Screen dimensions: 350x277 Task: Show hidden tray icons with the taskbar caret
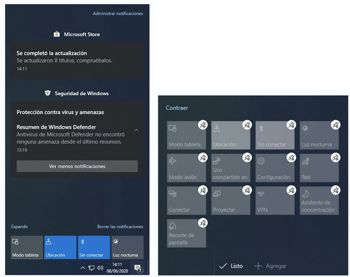click(x=82, y=268)
